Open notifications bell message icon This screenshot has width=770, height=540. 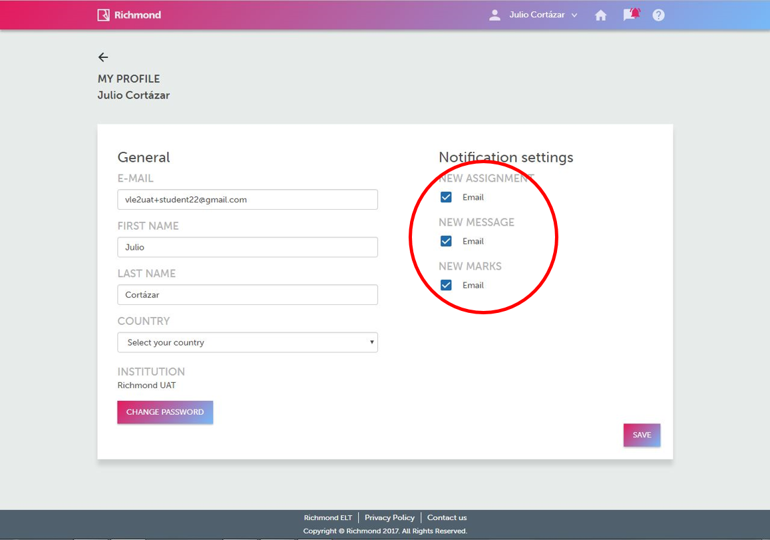point(631,15)
